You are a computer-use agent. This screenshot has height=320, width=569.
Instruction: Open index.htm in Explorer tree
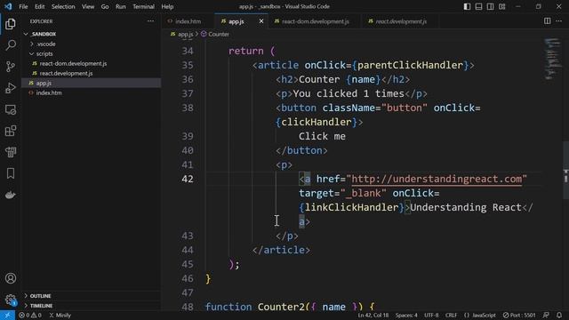point(49,92)
